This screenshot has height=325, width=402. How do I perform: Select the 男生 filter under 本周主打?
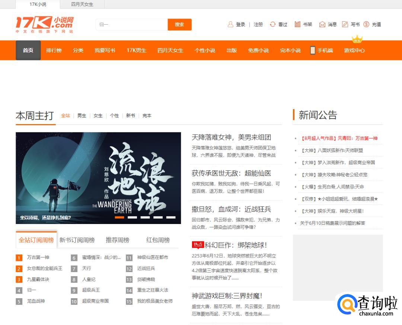[82, 116]
